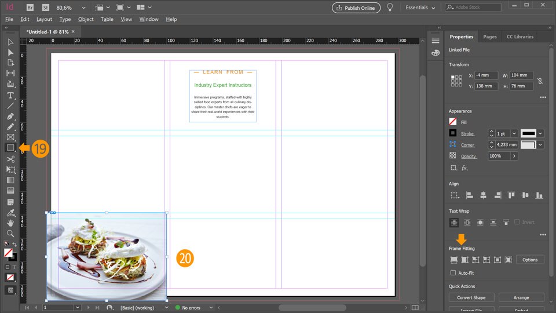
Task: Click the Publish Online button
Action: click(356, 8)
